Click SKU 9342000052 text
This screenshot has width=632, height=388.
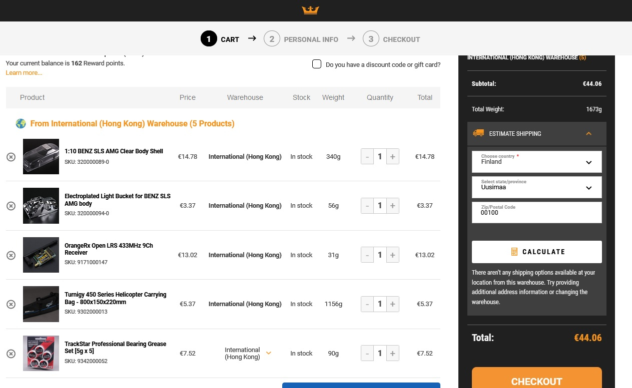(86, 361)
